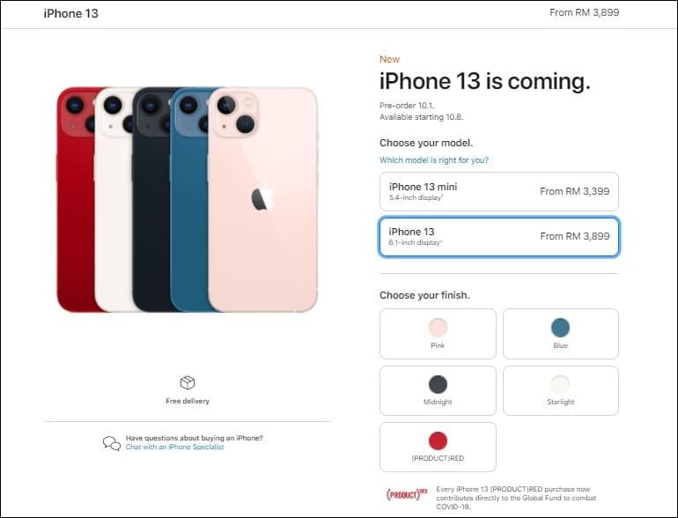
Task: Open 'Which model is right for you?' link
Action: (434, 160)
